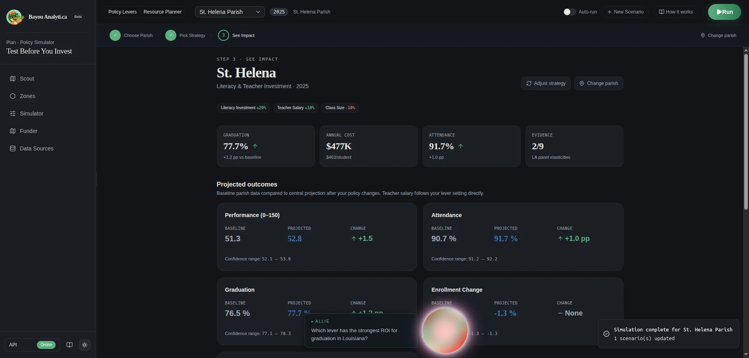The image size is (749, 358).
Task: Switch to the Resource Planner tab
Action: click(x=162, y=12)
